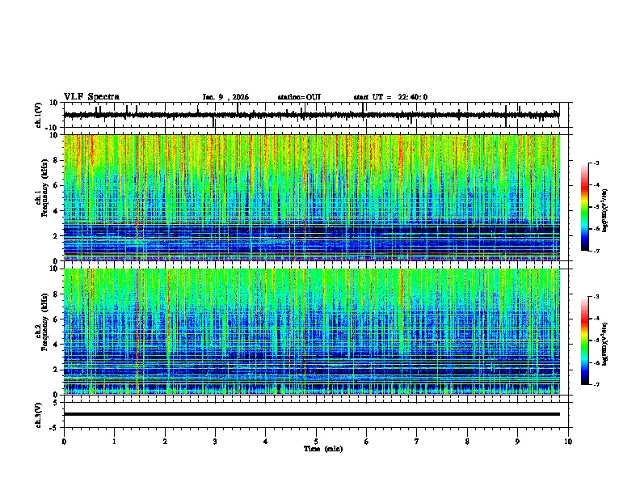Click the date text 'Jan. 9, 2026'
Image resolution: width=640 pixels, height=495 pixels.
(x=225, y=97)
